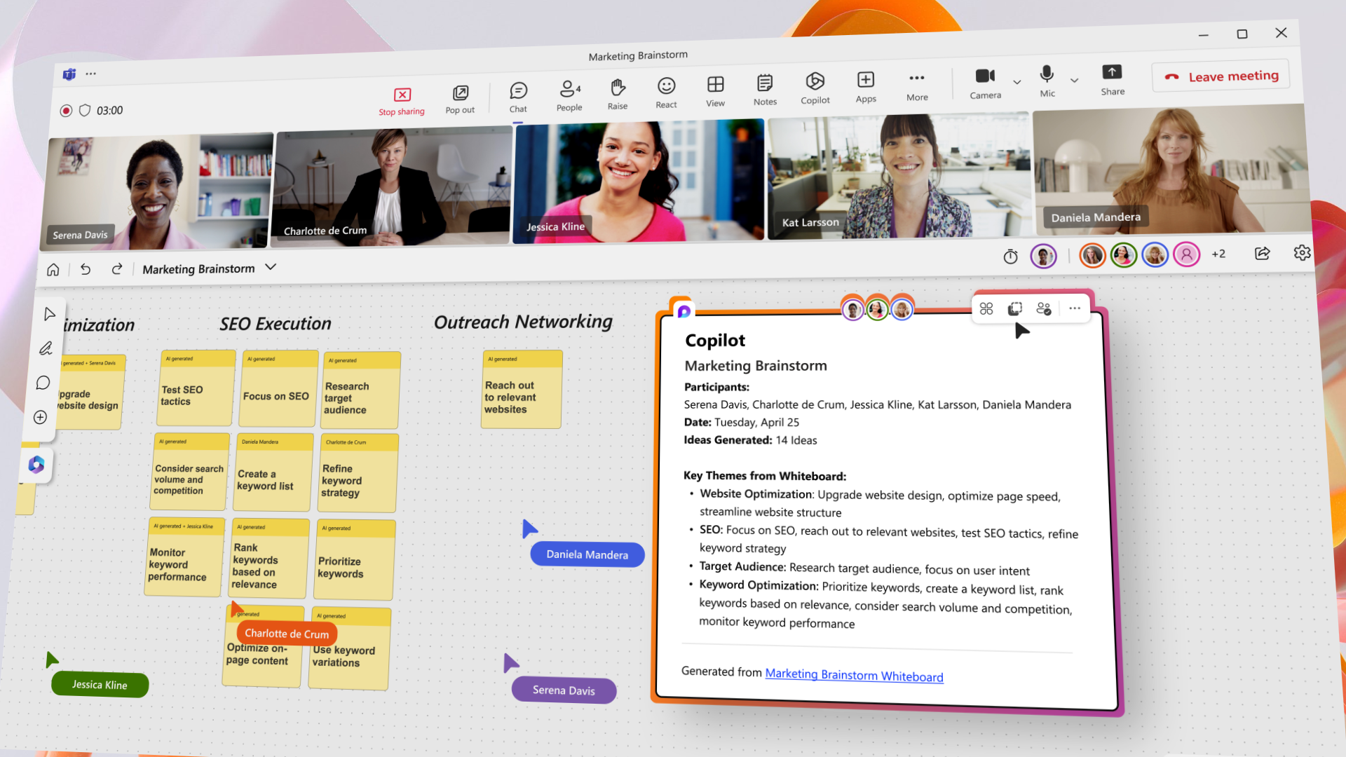
Task: Expand the Marketing Brainstorm dropdown
Action: tap(272, 268)
